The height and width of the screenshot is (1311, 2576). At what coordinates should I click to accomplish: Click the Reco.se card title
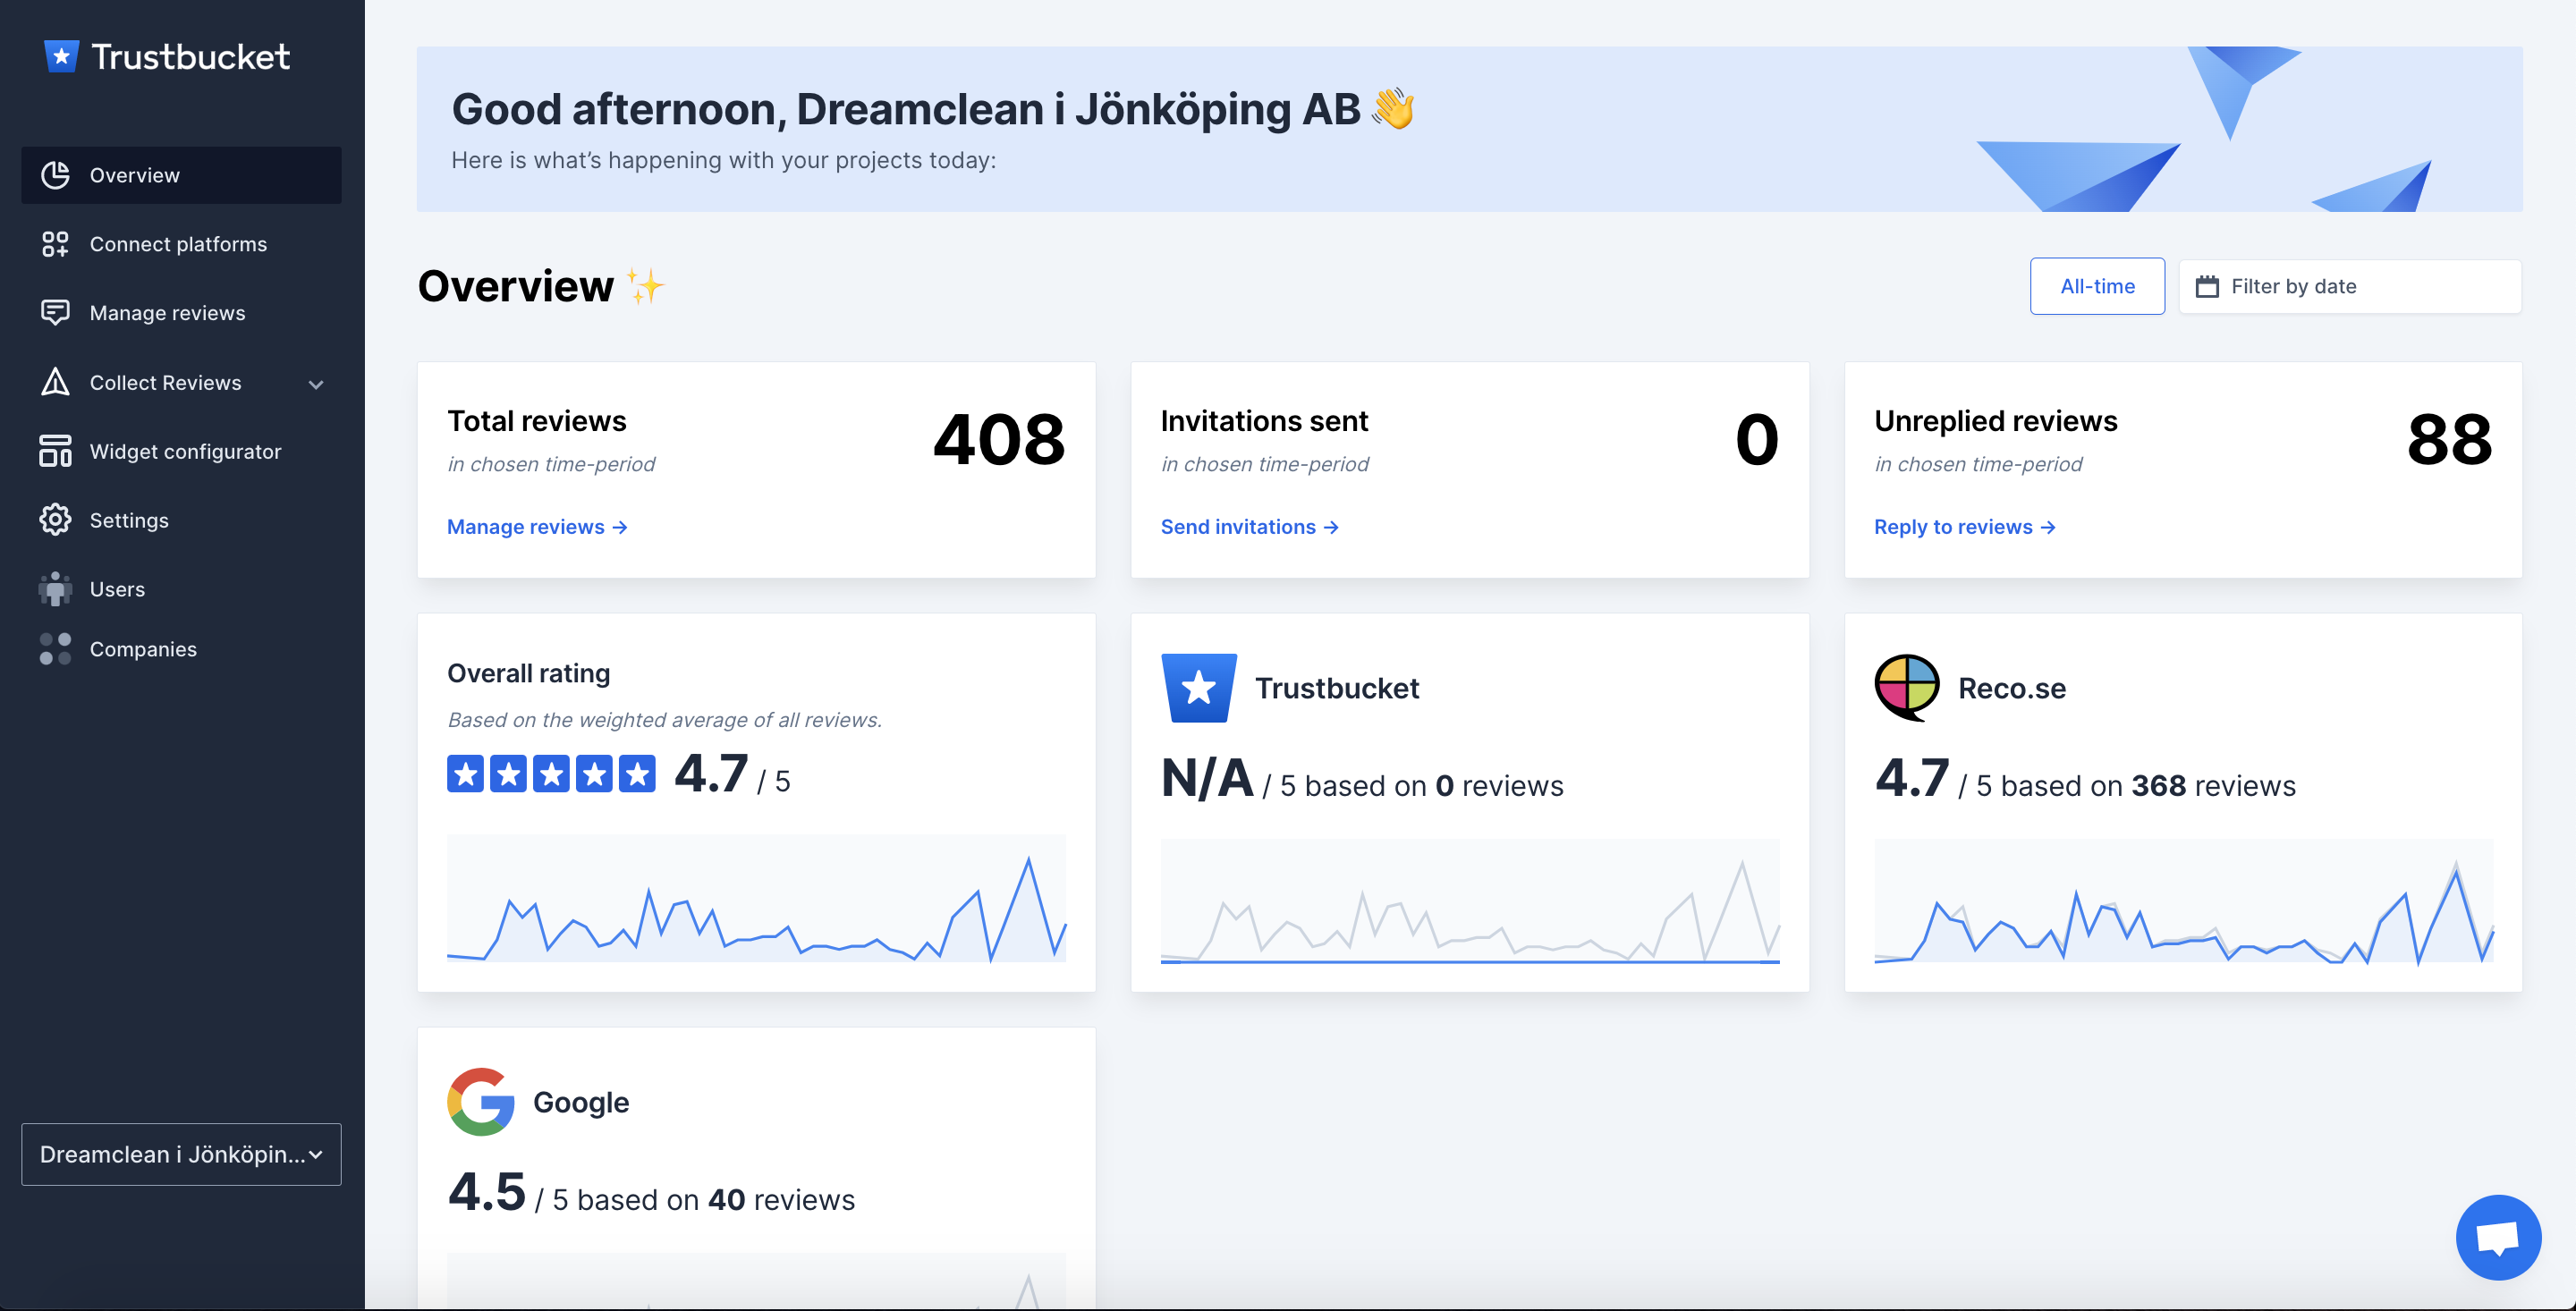click(x=2012, y=688)
